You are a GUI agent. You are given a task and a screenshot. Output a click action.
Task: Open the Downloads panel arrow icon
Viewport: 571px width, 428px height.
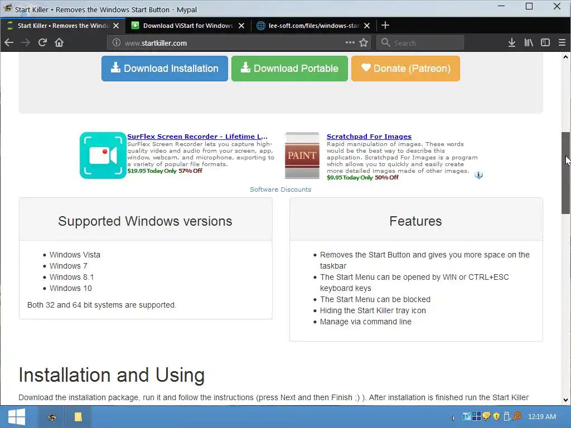click(512, 42)
